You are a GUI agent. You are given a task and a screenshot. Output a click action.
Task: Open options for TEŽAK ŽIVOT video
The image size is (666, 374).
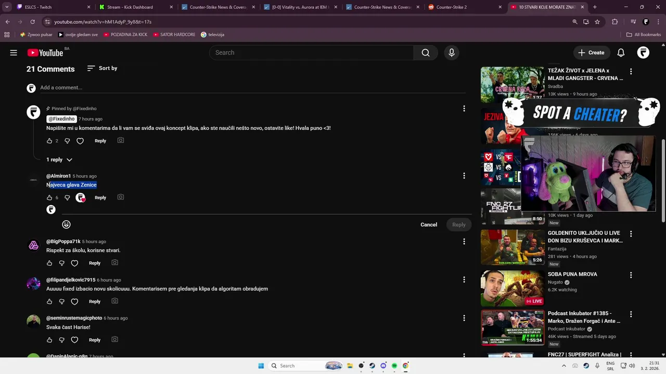631,71
